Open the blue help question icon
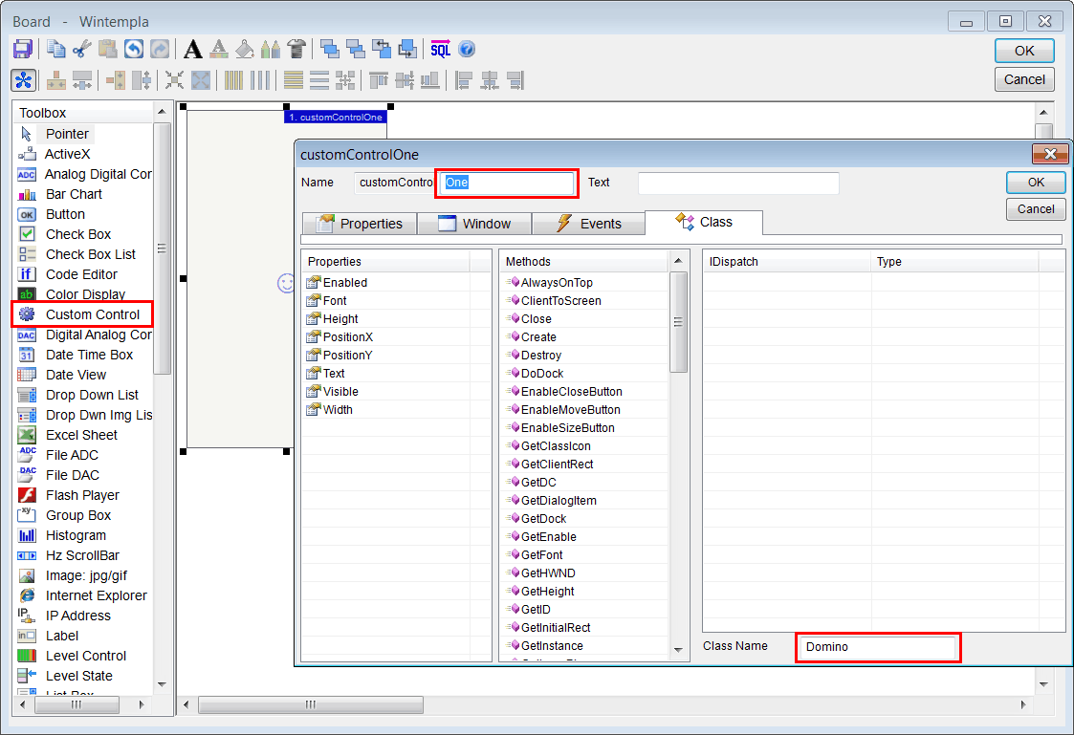 pos(467,50)
